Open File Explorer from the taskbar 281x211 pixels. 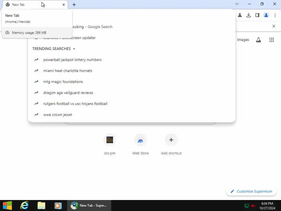click(x=41, y=206)
